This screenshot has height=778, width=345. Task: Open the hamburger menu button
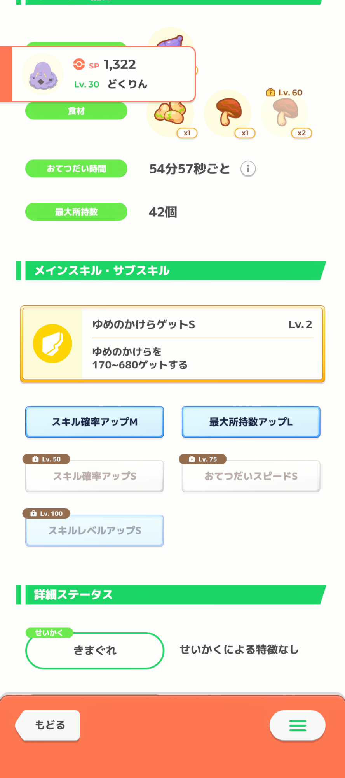click(x=298, y=725)
